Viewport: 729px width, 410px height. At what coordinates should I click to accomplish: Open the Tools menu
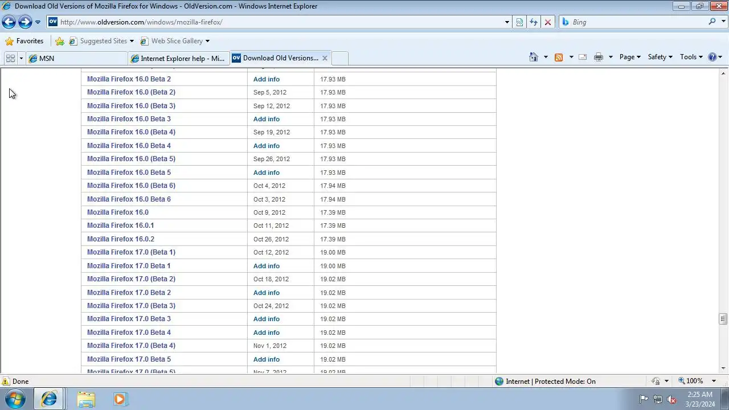691,57
